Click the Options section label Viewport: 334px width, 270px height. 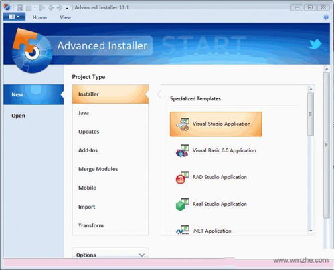point(86,255)
